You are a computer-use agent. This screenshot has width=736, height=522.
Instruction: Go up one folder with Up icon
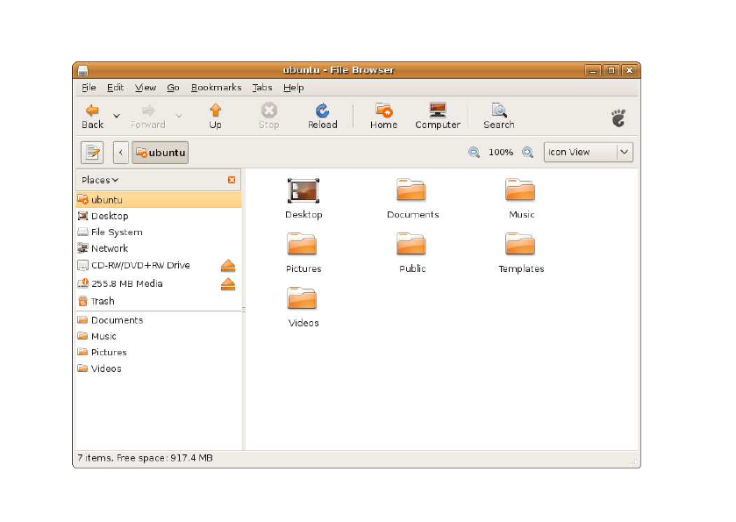click(x=215, y=111)
